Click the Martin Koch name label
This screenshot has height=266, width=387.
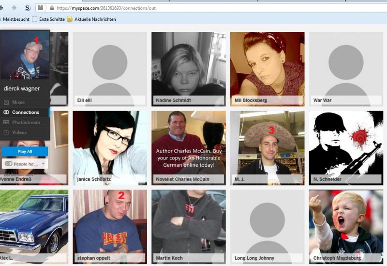pos(169,258)
